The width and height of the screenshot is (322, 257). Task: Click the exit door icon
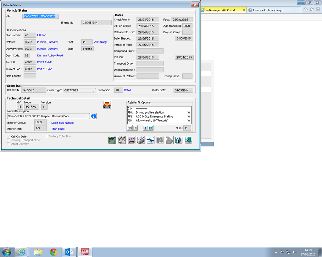pyautogui.click(x=188, y=140)
